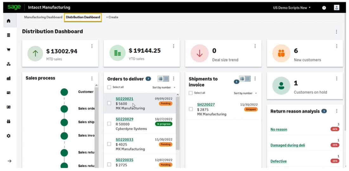Open the settings gear in sidebar

(9, 136)
